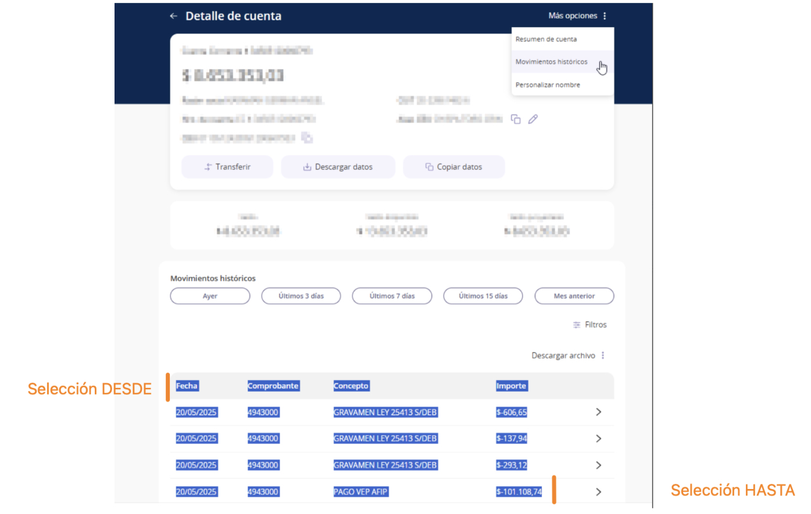Viewport: 811px width, 514px height.
Task: Select Personalizar nombre menu option
Action: pos(548,85)
